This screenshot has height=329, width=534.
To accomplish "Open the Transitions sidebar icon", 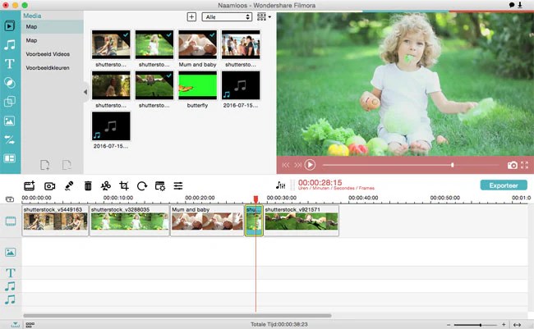I will coord(10,139).
